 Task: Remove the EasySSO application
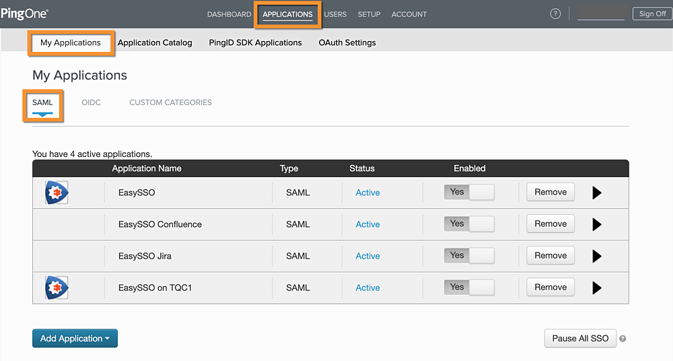pyautogui.click(x=551, y=192)
